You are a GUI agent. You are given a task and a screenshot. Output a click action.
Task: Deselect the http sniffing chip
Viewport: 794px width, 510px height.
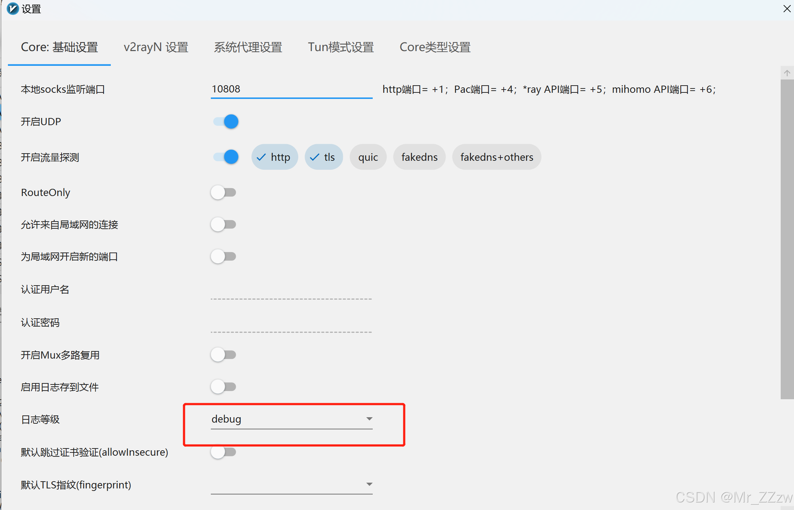275,157
